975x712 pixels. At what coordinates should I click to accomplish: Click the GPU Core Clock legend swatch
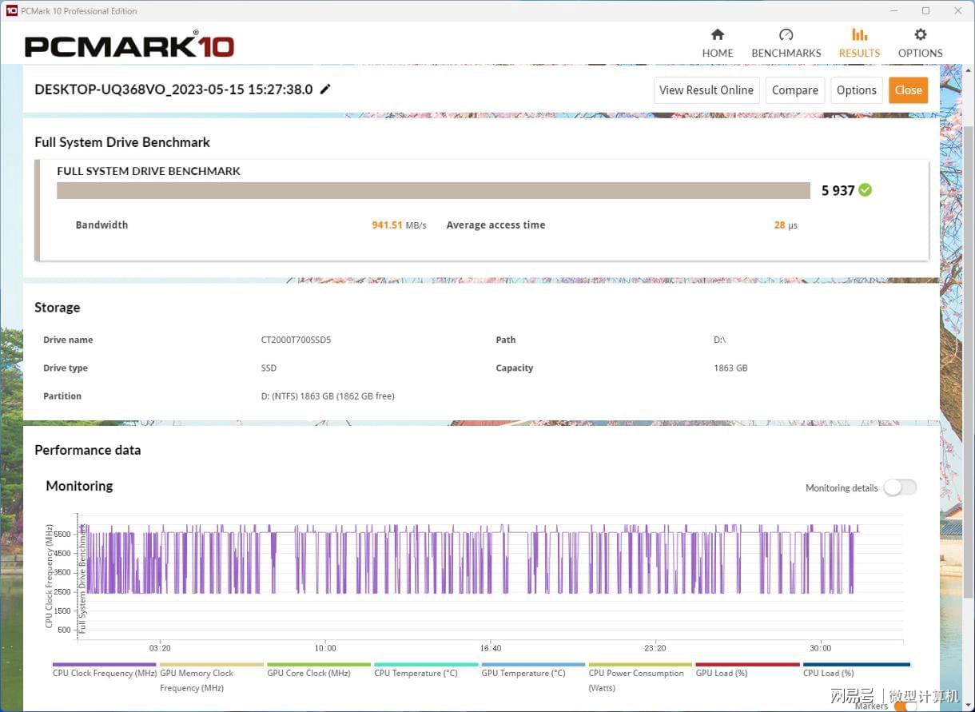point(319,664)
